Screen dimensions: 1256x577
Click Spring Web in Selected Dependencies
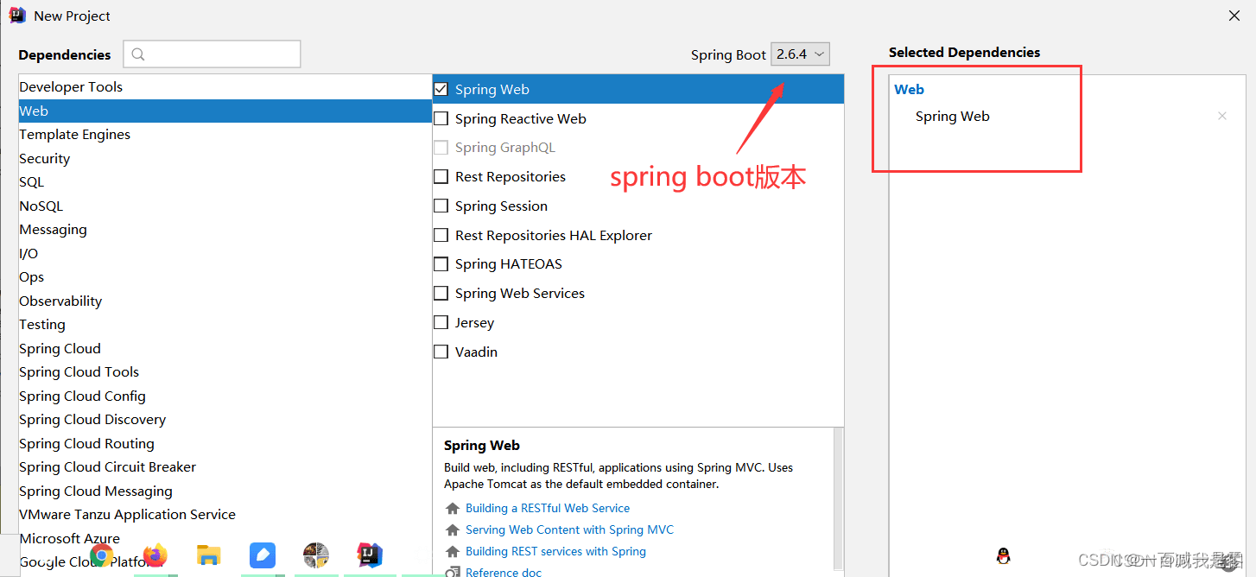point(952,116)
